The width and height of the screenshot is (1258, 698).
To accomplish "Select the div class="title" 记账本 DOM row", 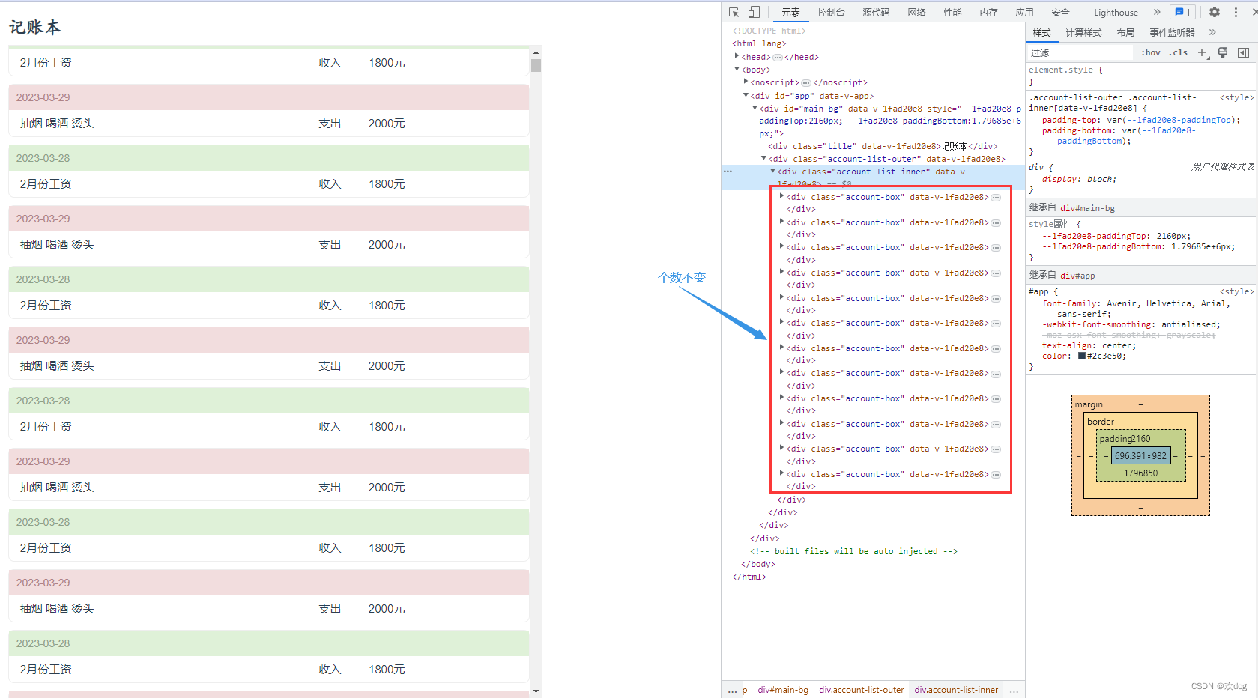I will pos(884,146).
